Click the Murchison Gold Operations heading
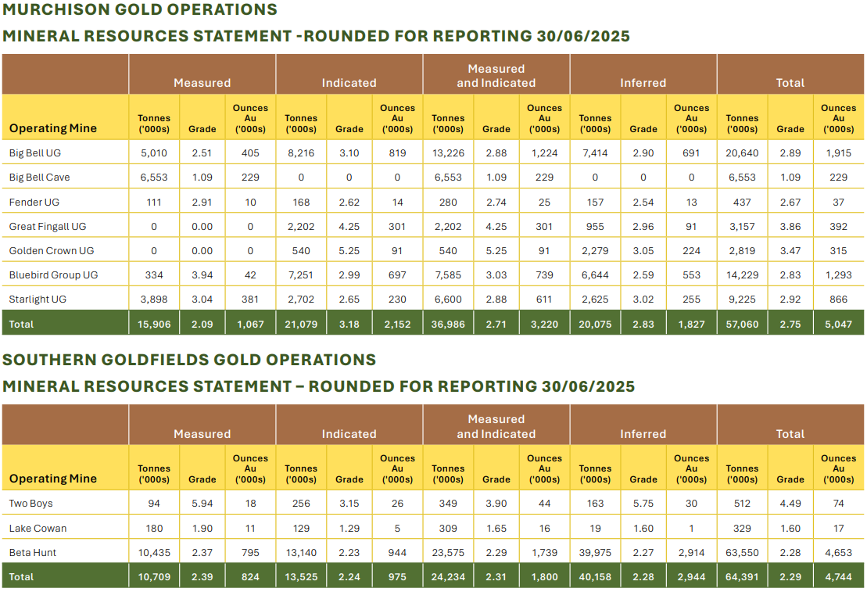Screen dimensions: 867x592 (x=140, y=10)
